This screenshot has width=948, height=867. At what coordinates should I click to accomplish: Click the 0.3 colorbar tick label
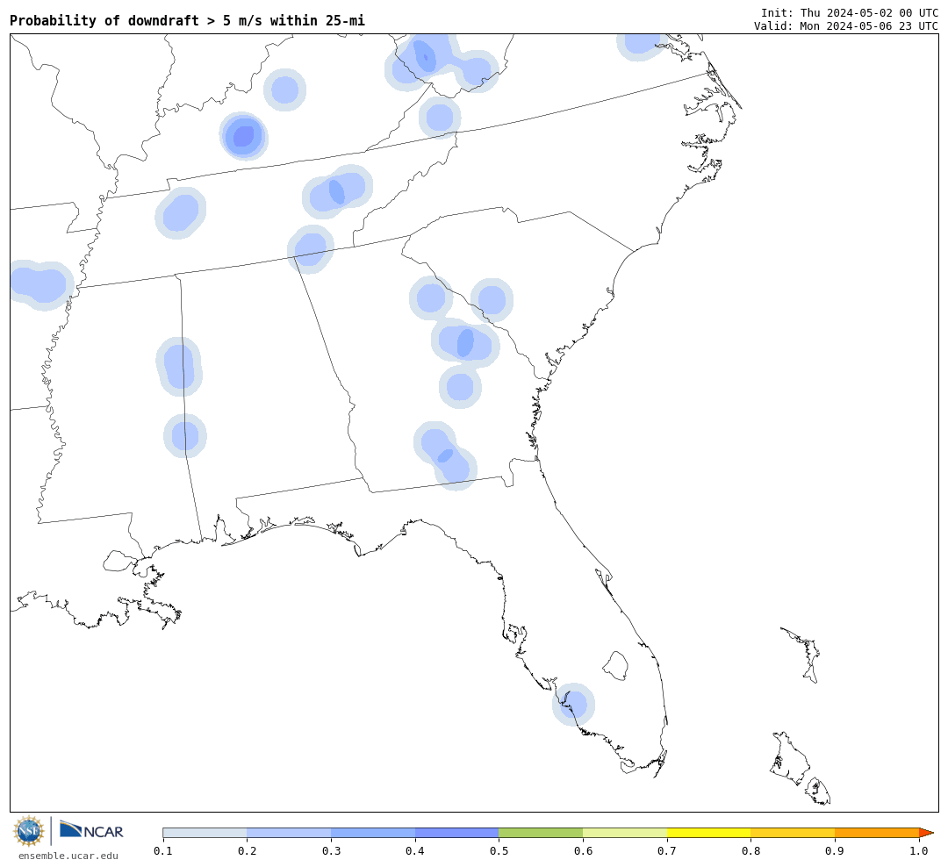[x=331, y=850]
